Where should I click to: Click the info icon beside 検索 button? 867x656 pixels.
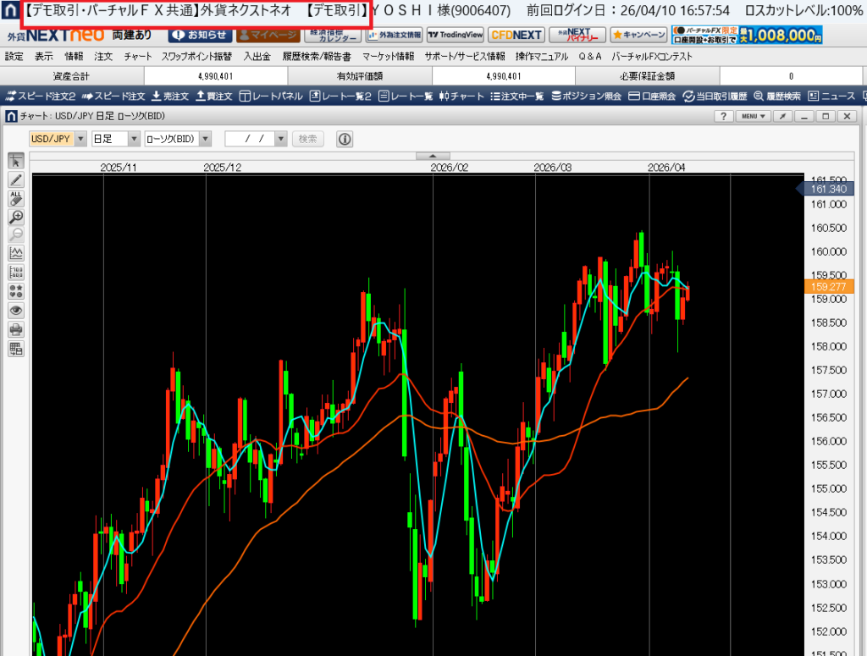point(345,139)
